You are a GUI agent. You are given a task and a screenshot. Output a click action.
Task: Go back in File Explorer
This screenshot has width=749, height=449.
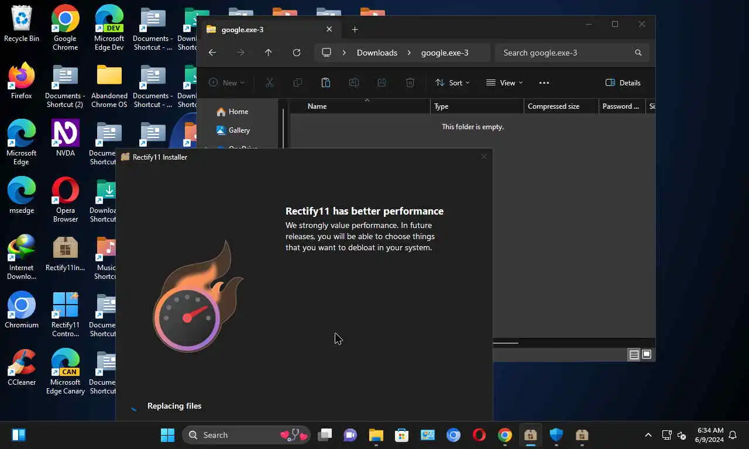pyautogui.click(x=212, y=53)
